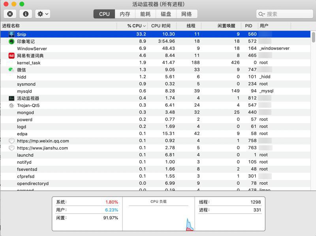Click the 网易有道词典 red icon
Viewport: 316px width, 236px height.
click(x=11, y=56)
